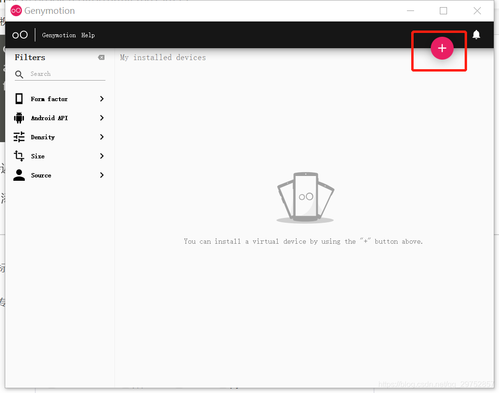Viewport: 499px width, 393px height.
Task: Open the notifications bell
Action: point(476,34)
